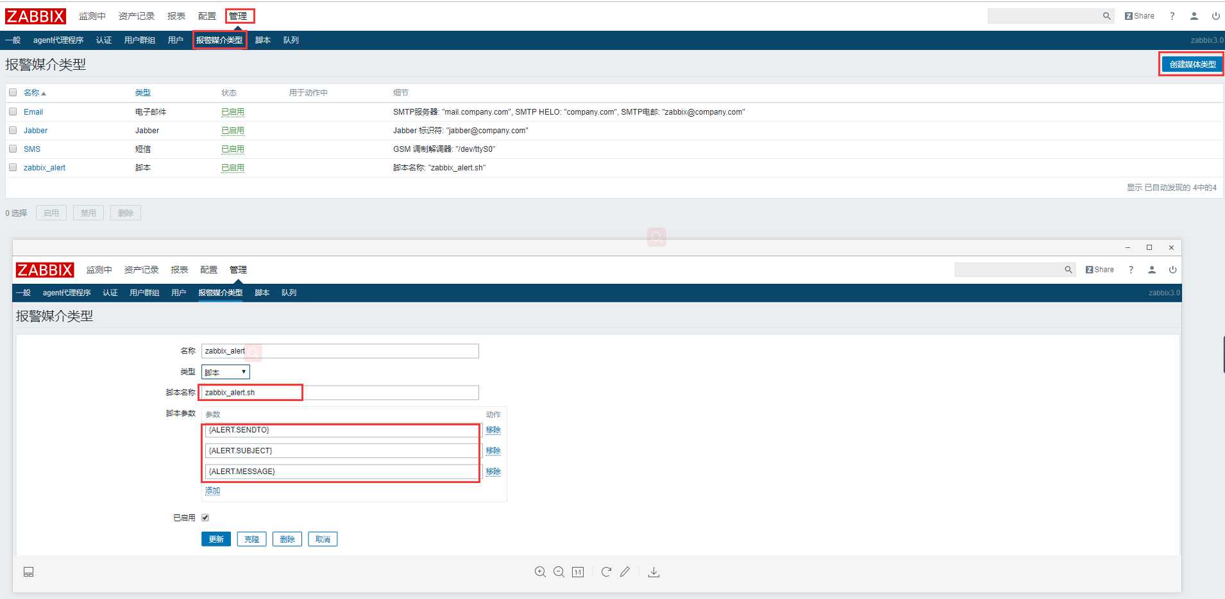Viewport: 1225px width, 599px height.
Task: Click 移除 next to {ALERT.SUBJECT}
Action: coord(493,451)
